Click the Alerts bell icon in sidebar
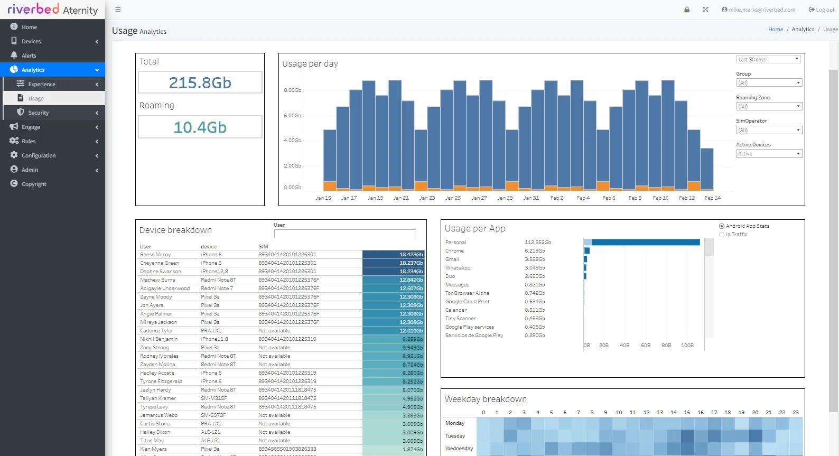839x456 pixels. pos(14,55)
